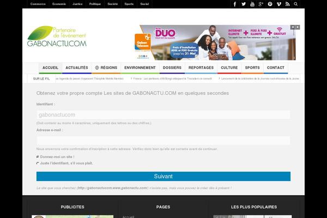
Task: Click the 'PAGES' footer heading
Action: coord(163,207)
